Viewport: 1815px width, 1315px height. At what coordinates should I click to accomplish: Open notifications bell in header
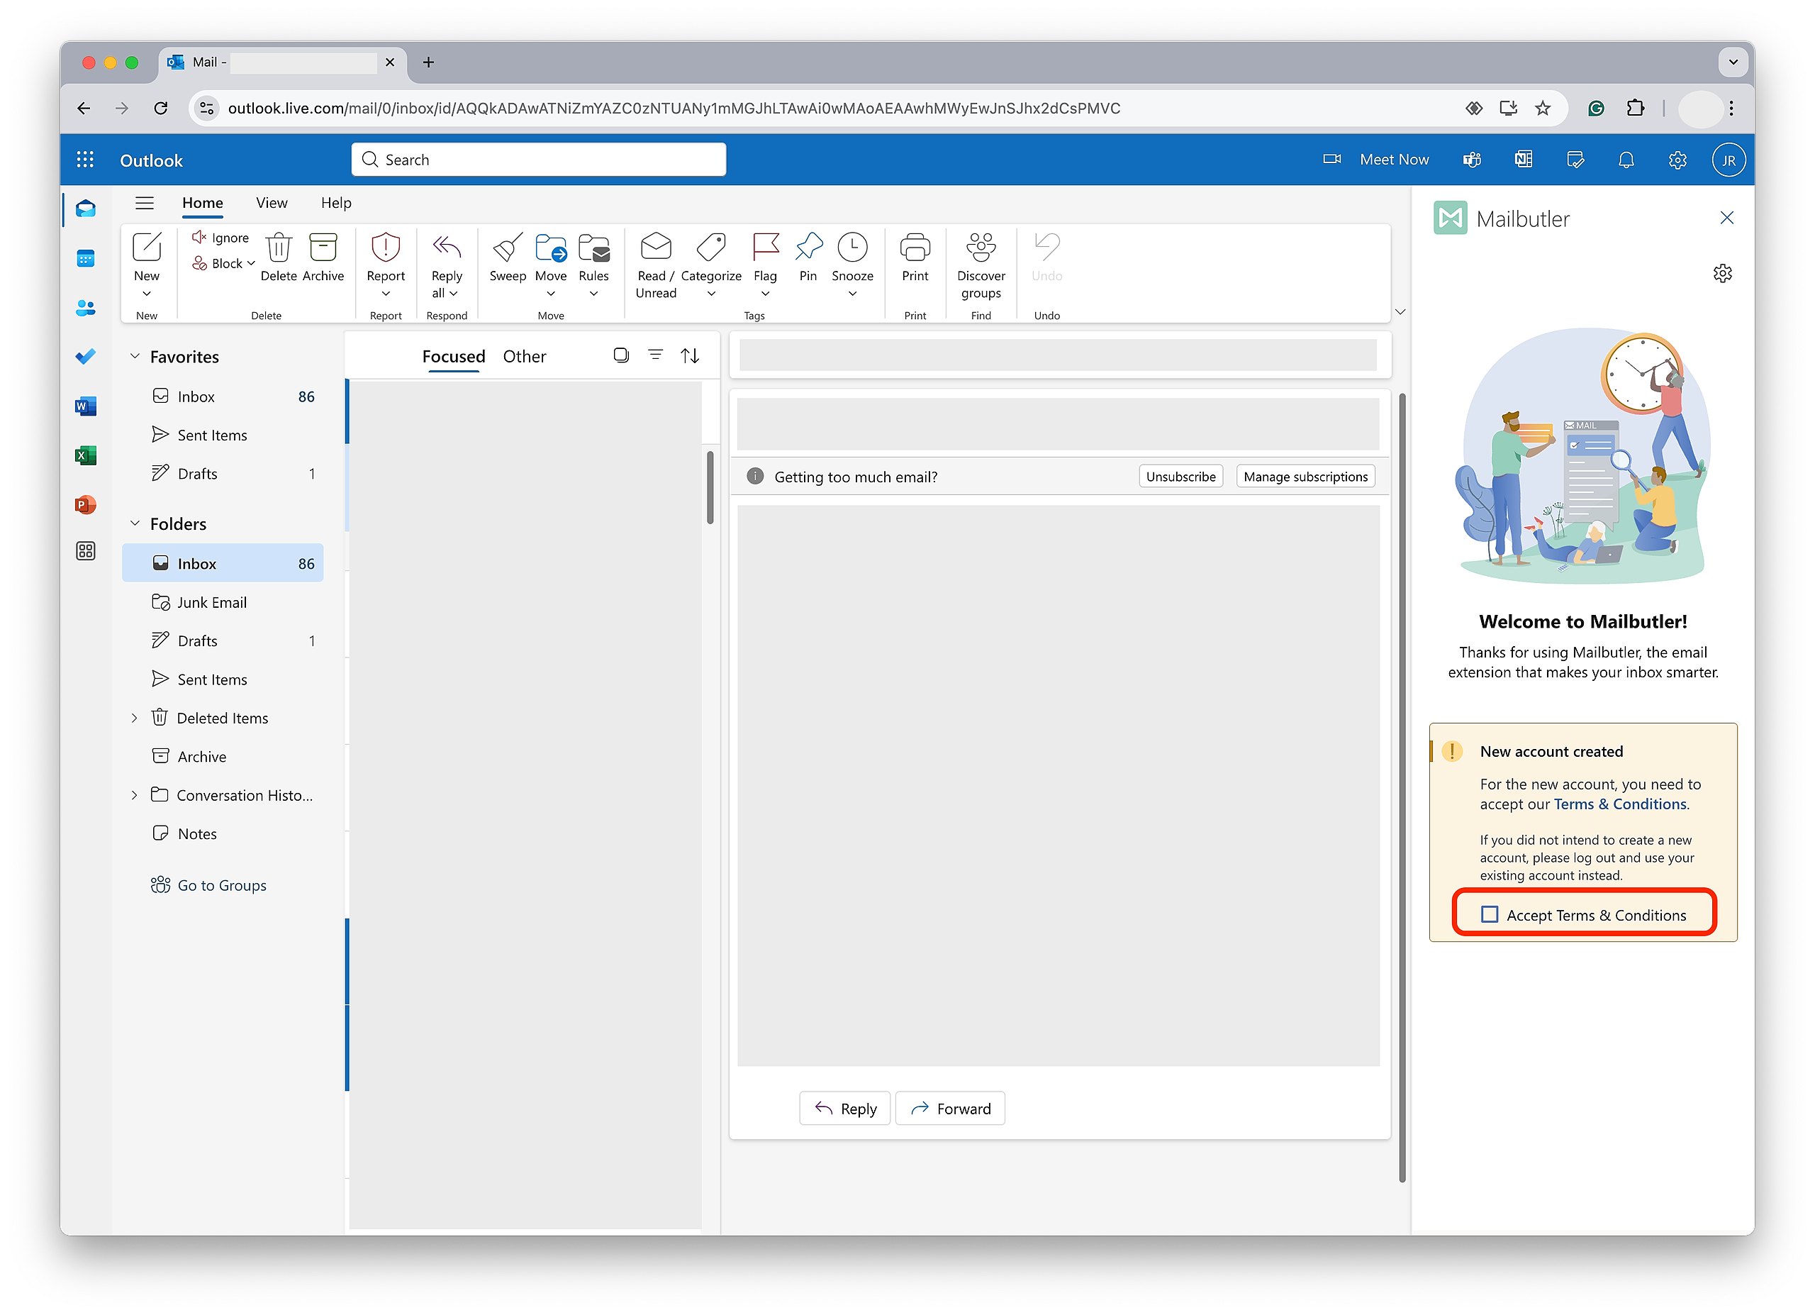[1626, 160]
